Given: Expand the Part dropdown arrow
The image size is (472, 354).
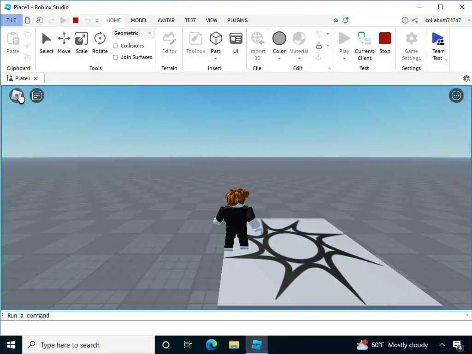Looking at the screenshot, I should [x=216, y=59].
